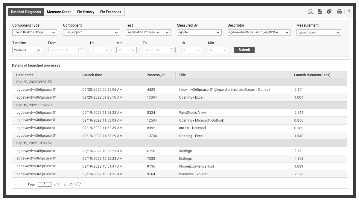This screenshot has width=359, height=201.
Task: Click launch time 09/19/2022 10:52:21 AM
Action: [x=102, y=151]
